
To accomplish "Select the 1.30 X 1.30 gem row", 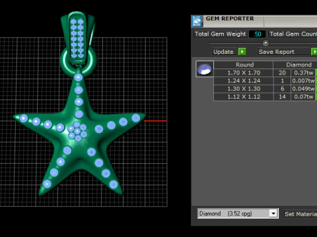I will 265,89.
